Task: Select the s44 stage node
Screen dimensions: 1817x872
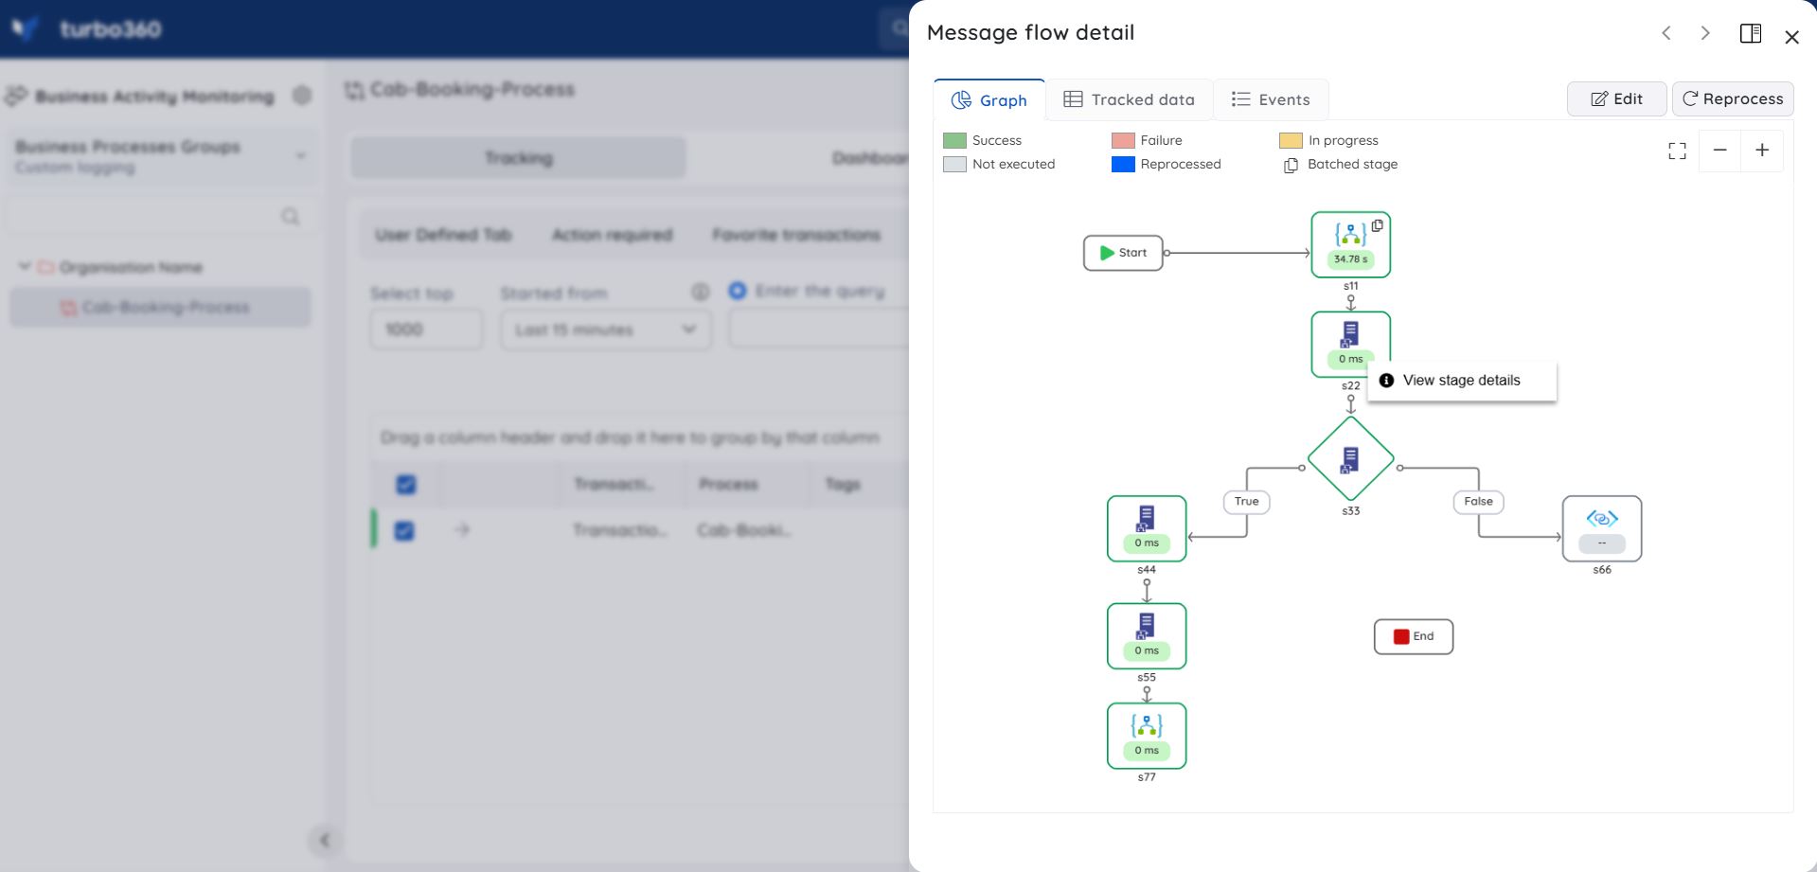Action: (1147, 528)
